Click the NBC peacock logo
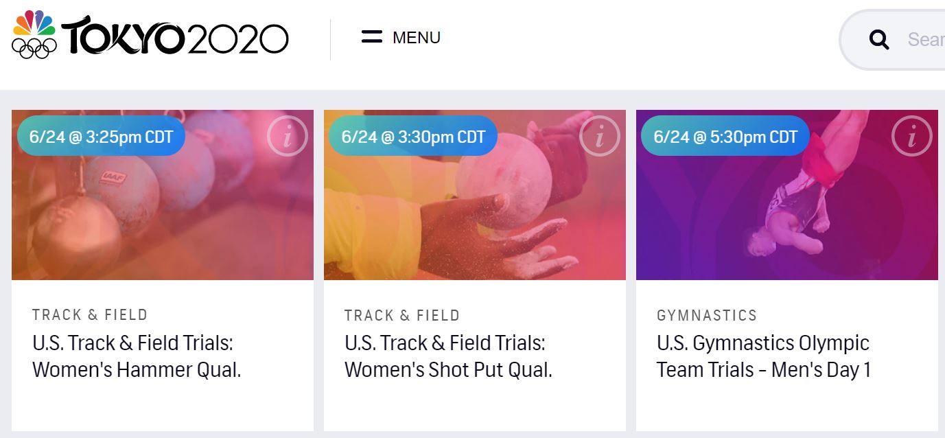 pyautogui.click(x=34, y=23)
